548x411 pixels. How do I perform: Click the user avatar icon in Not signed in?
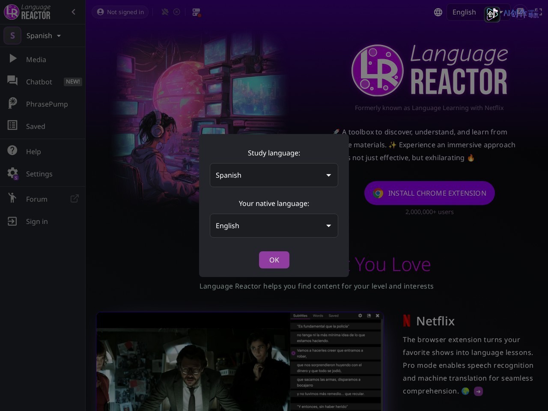point(101,12)
